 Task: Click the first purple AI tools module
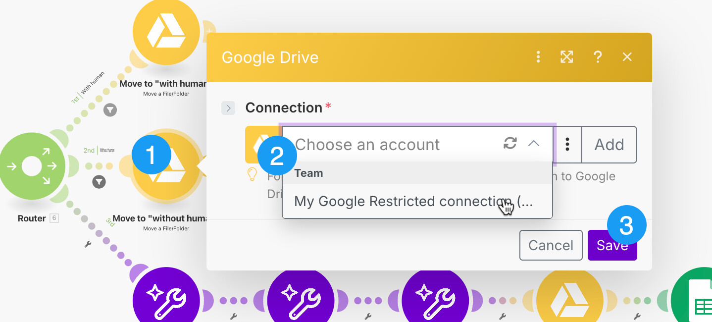[166, 300]
